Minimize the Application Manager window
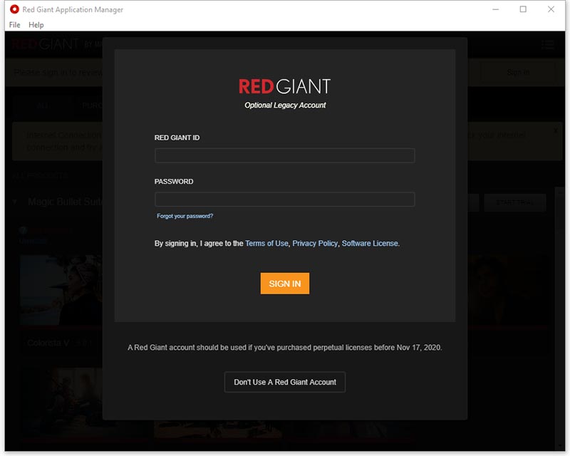570x456 pixels. click(495, 9)
